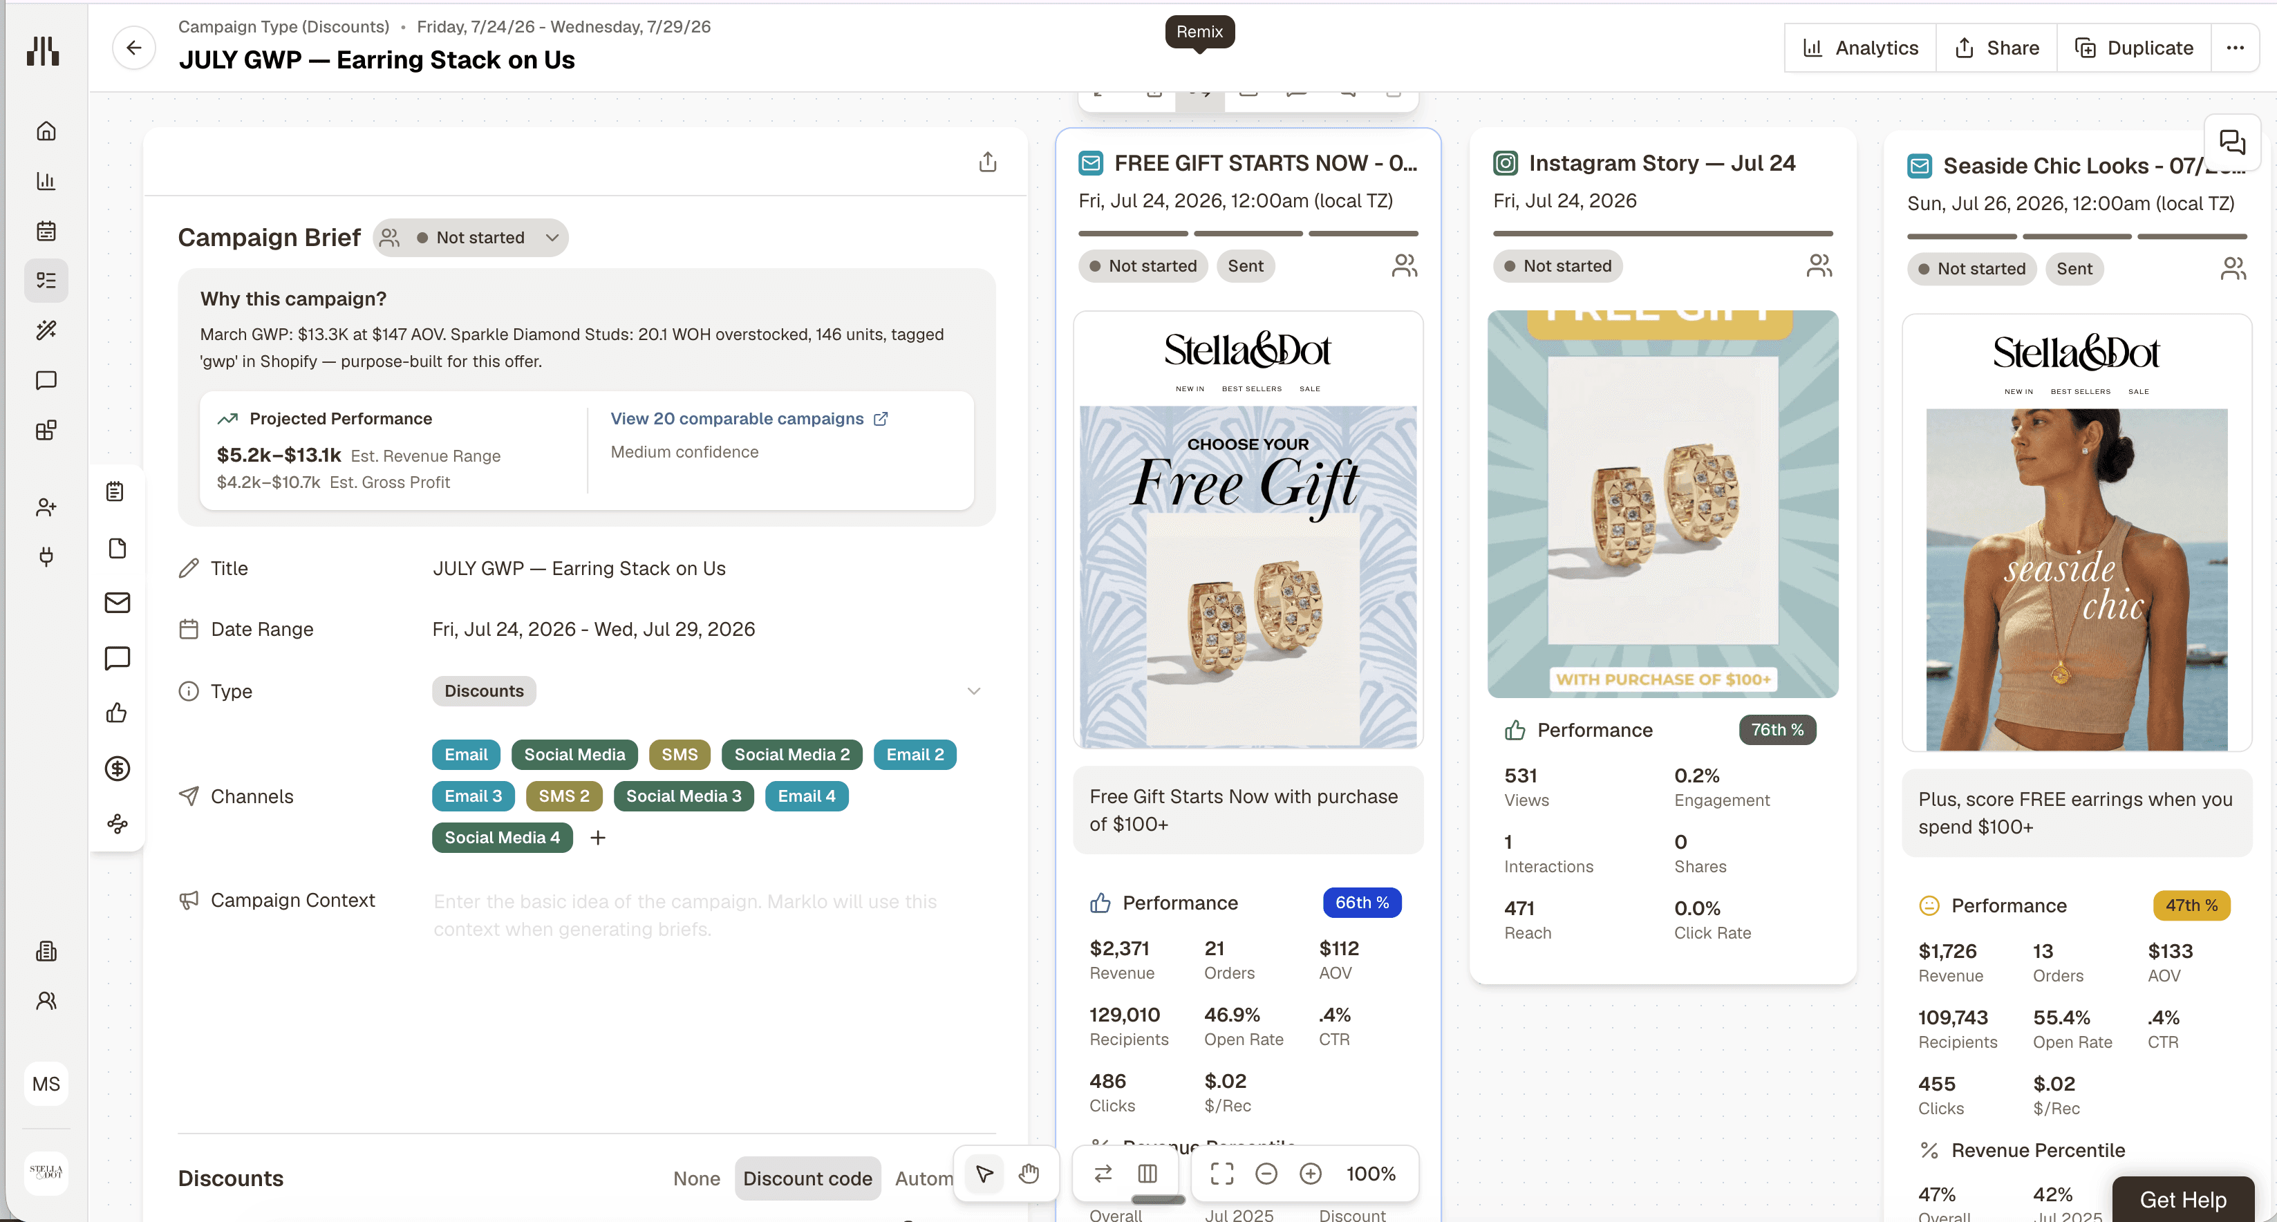Screen dimensions: 2277x1222
Task: Click the Share button
Action: tap(1997, 48)
